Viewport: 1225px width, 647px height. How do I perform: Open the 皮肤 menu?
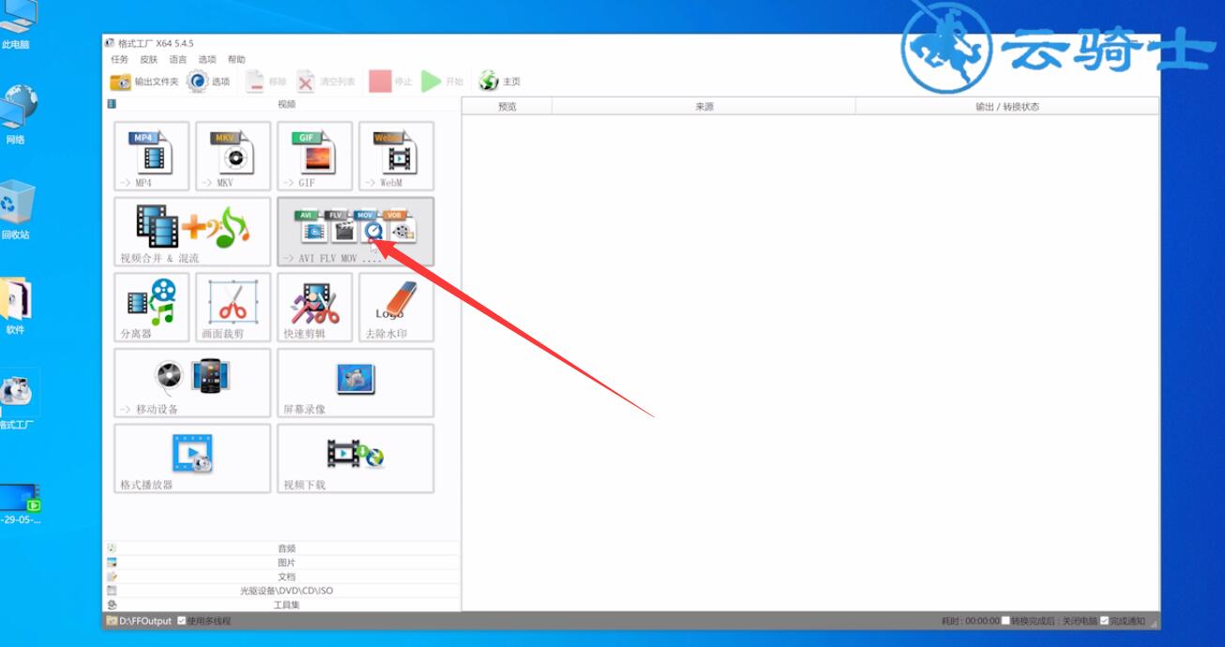point(149,59)
